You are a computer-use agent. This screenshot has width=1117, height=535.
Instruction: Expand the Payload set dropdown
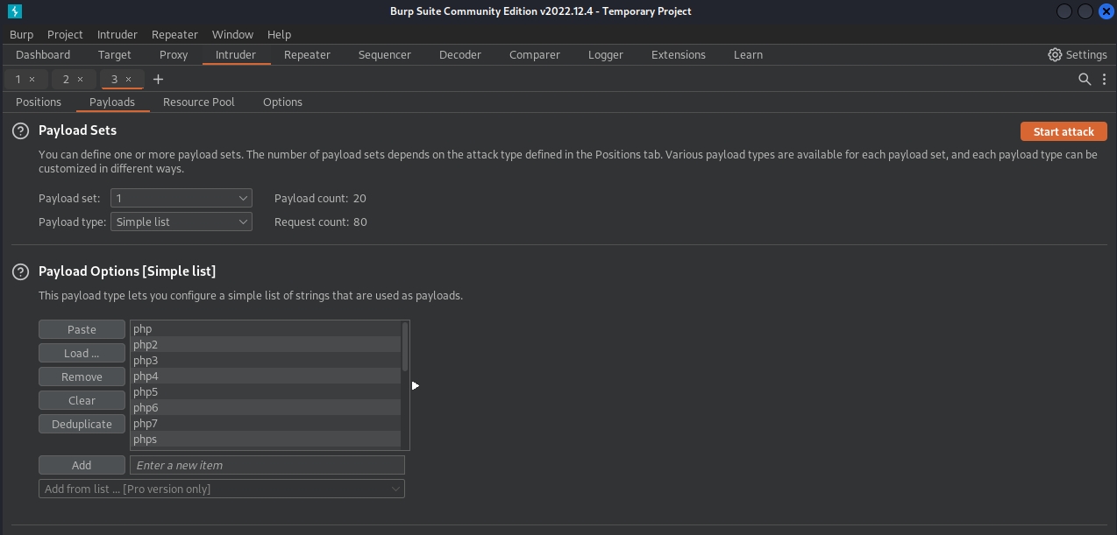[181, 199]
